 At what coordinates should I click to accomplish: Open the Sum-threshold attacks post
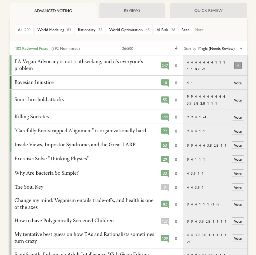39,100
